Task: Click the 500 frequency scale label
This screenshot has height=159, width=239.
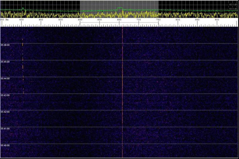Action: tap(61, 20)
